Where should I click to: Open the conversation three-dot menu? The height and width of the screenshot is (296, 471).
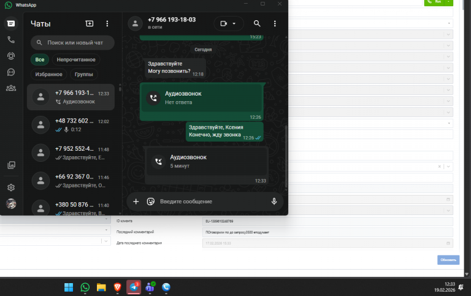pyautogui.click(x=275, y=23)
